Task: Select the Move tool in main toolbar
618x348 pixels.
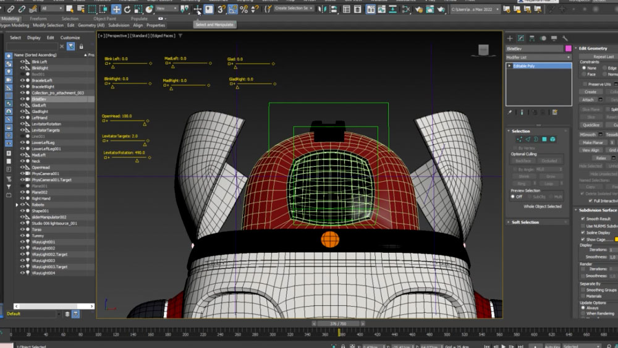Action: (x=116, y=9)
